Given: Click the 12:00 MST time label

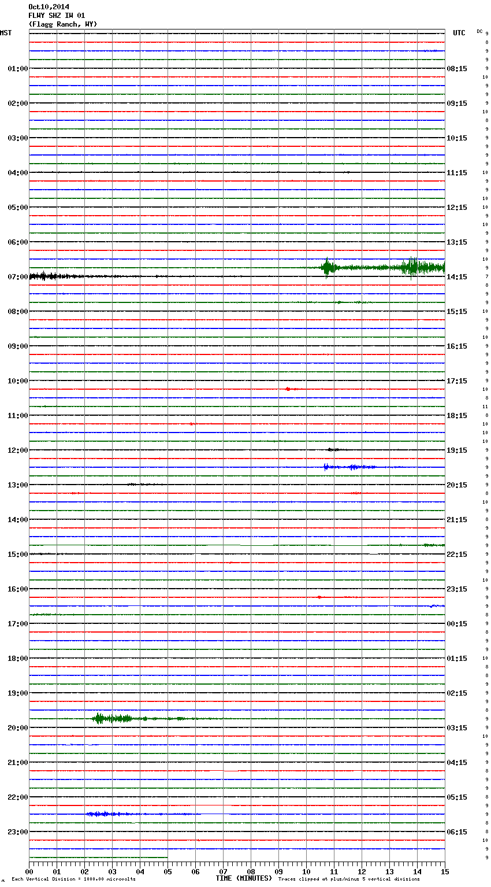Looking at the screenshot, I should coord(18,450).
